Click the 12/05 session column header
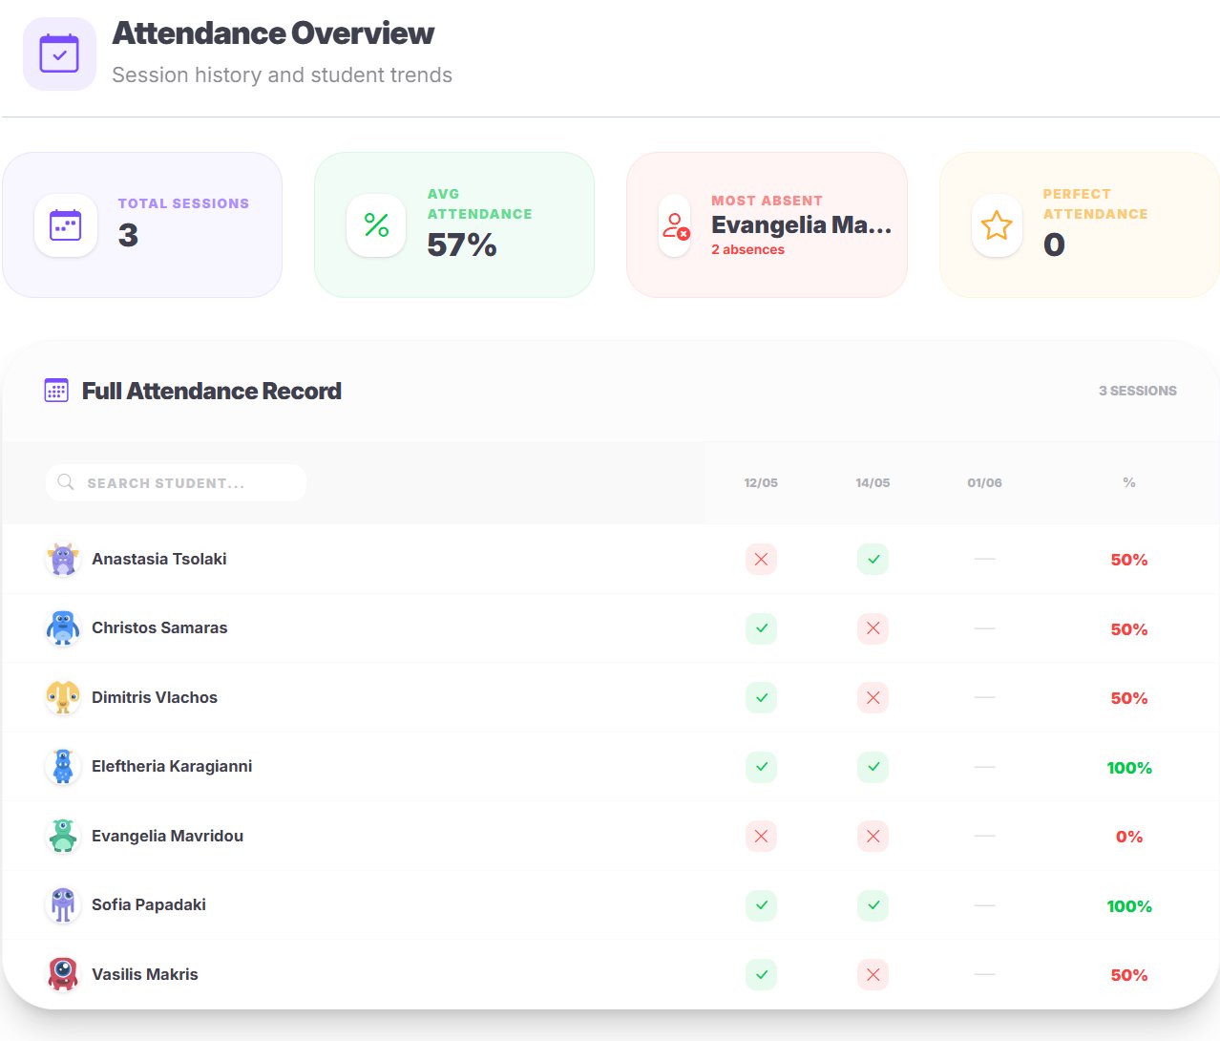1220x1041 pixels. [761, 482]
